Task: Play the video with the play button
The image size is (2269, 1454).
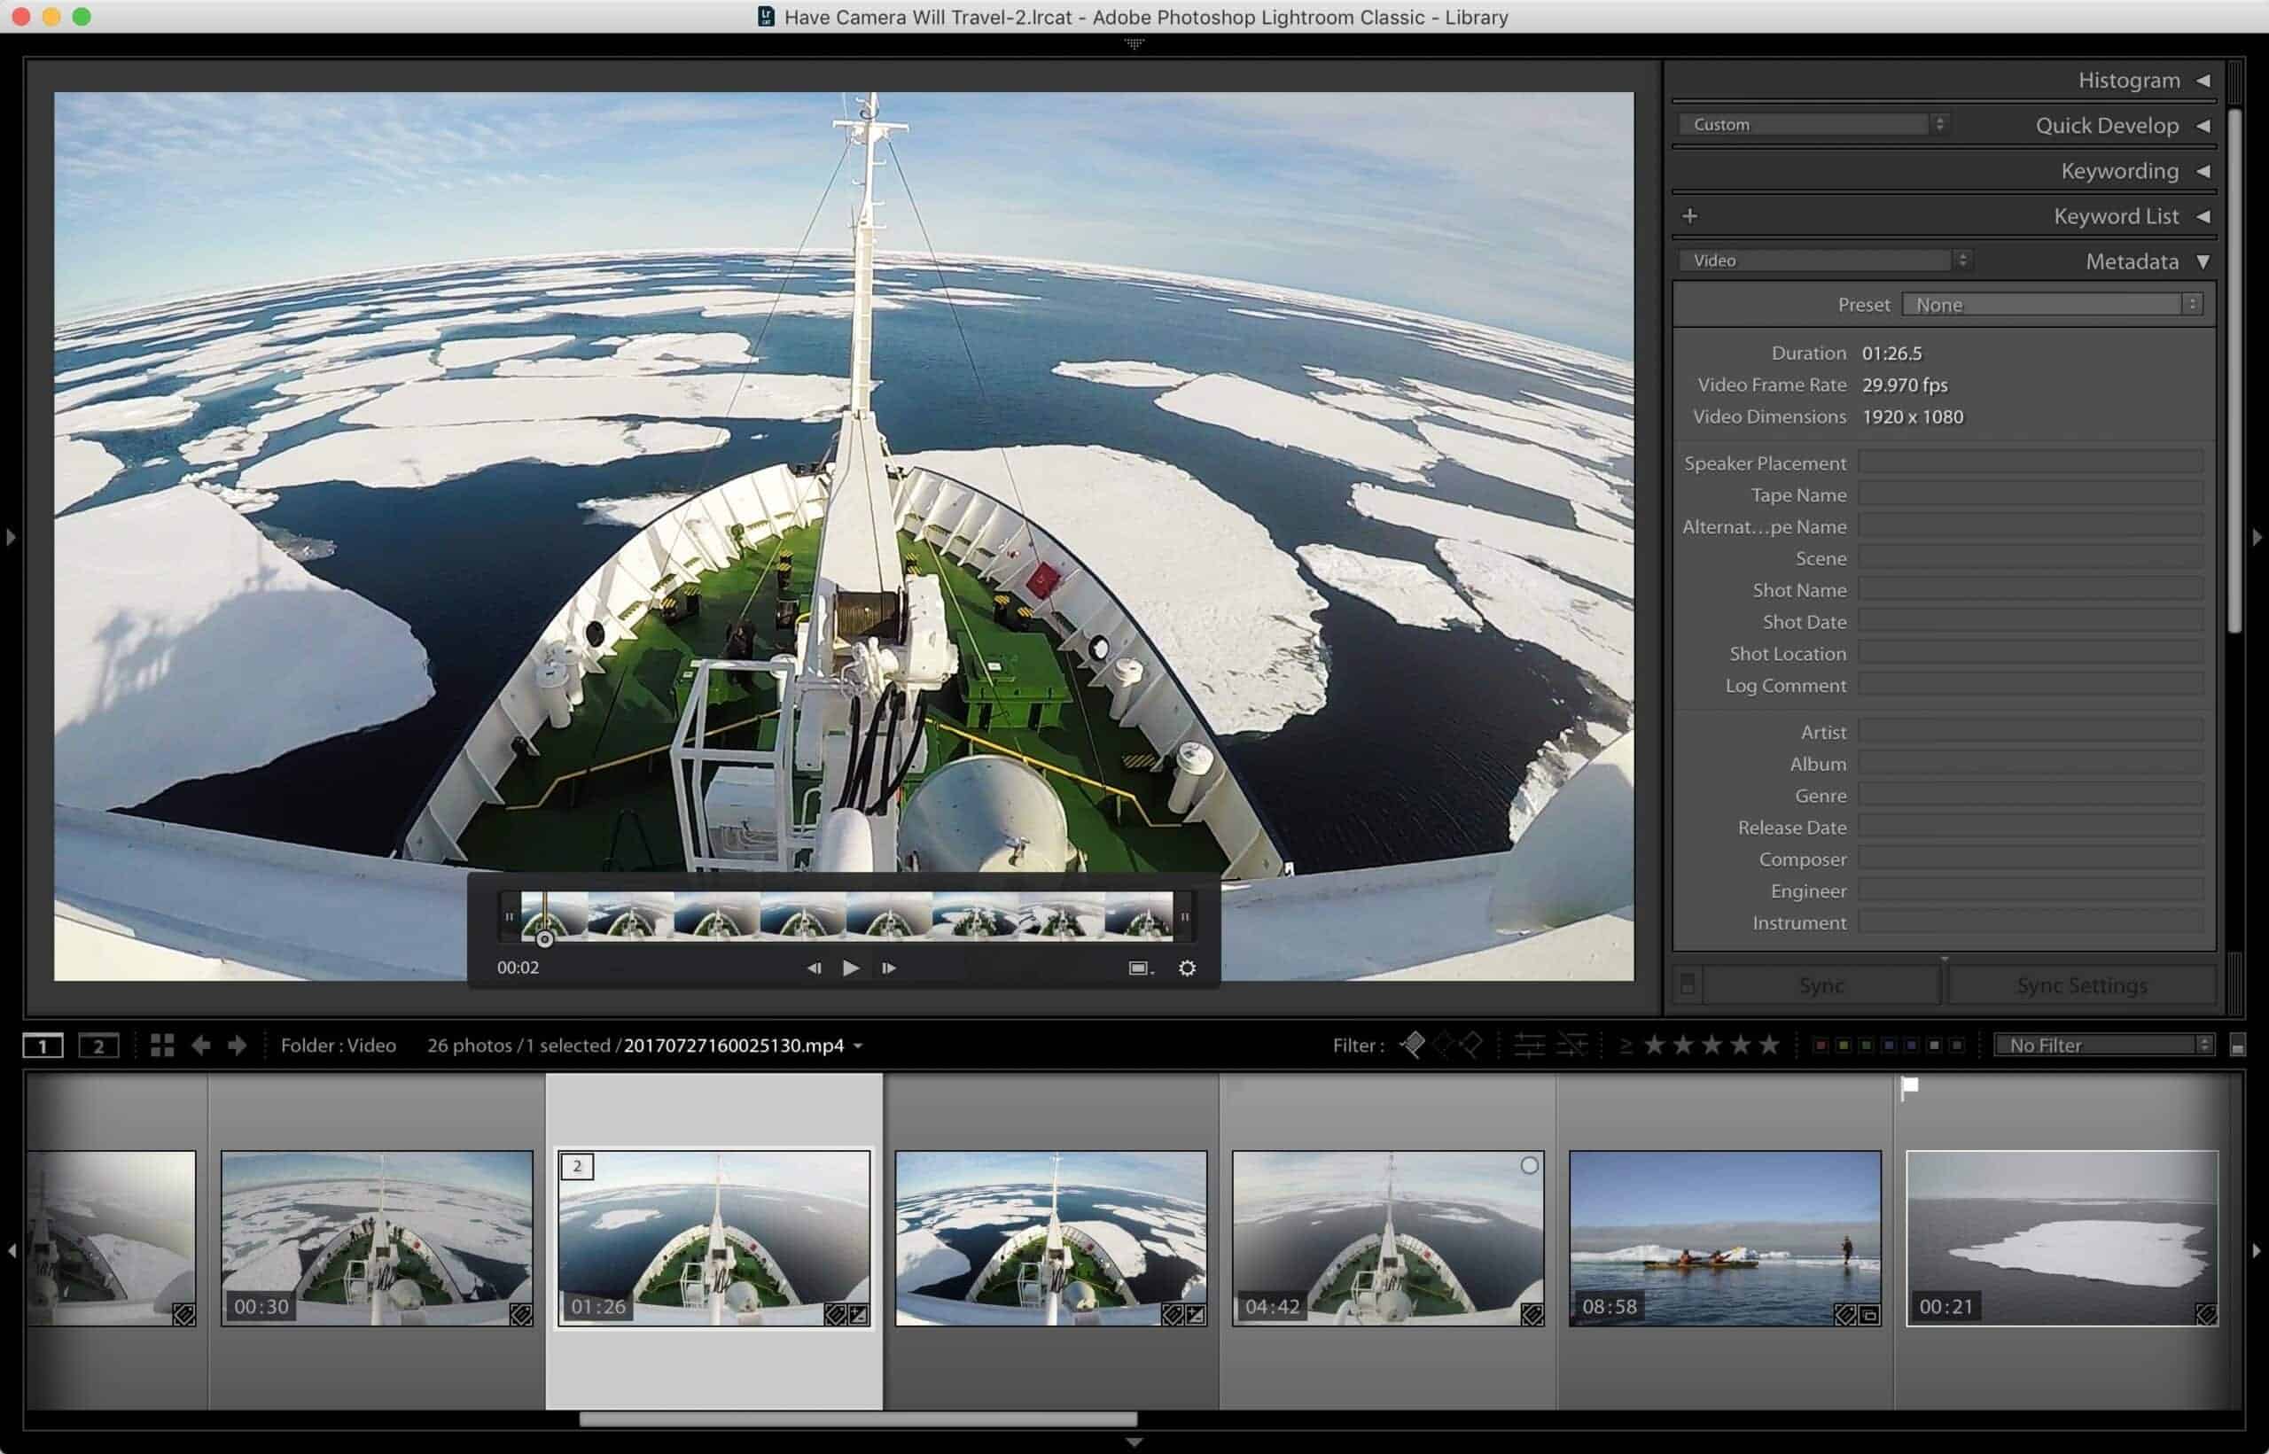Action: coord(851,968)
